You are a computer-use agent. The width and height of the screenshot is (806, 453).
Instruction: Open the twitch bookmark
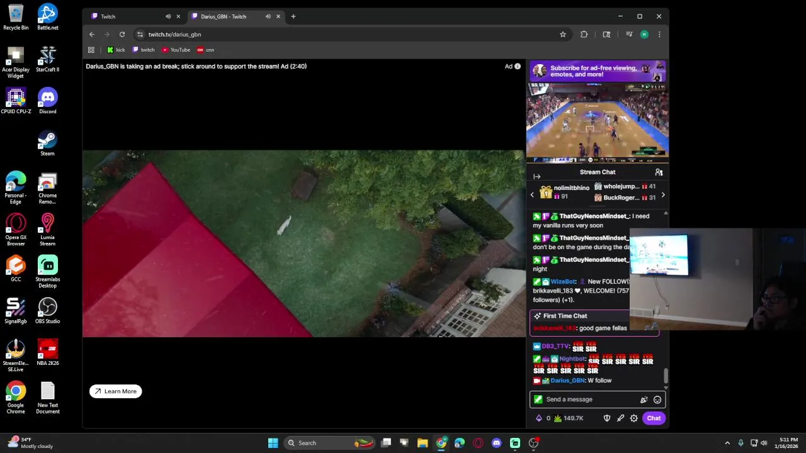point(144,50)
